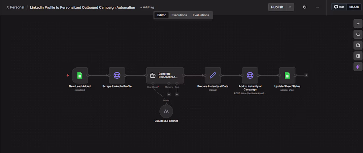
Task: Select the Prepare Instantly.ai Data pencil node
Action: [213, 75]
